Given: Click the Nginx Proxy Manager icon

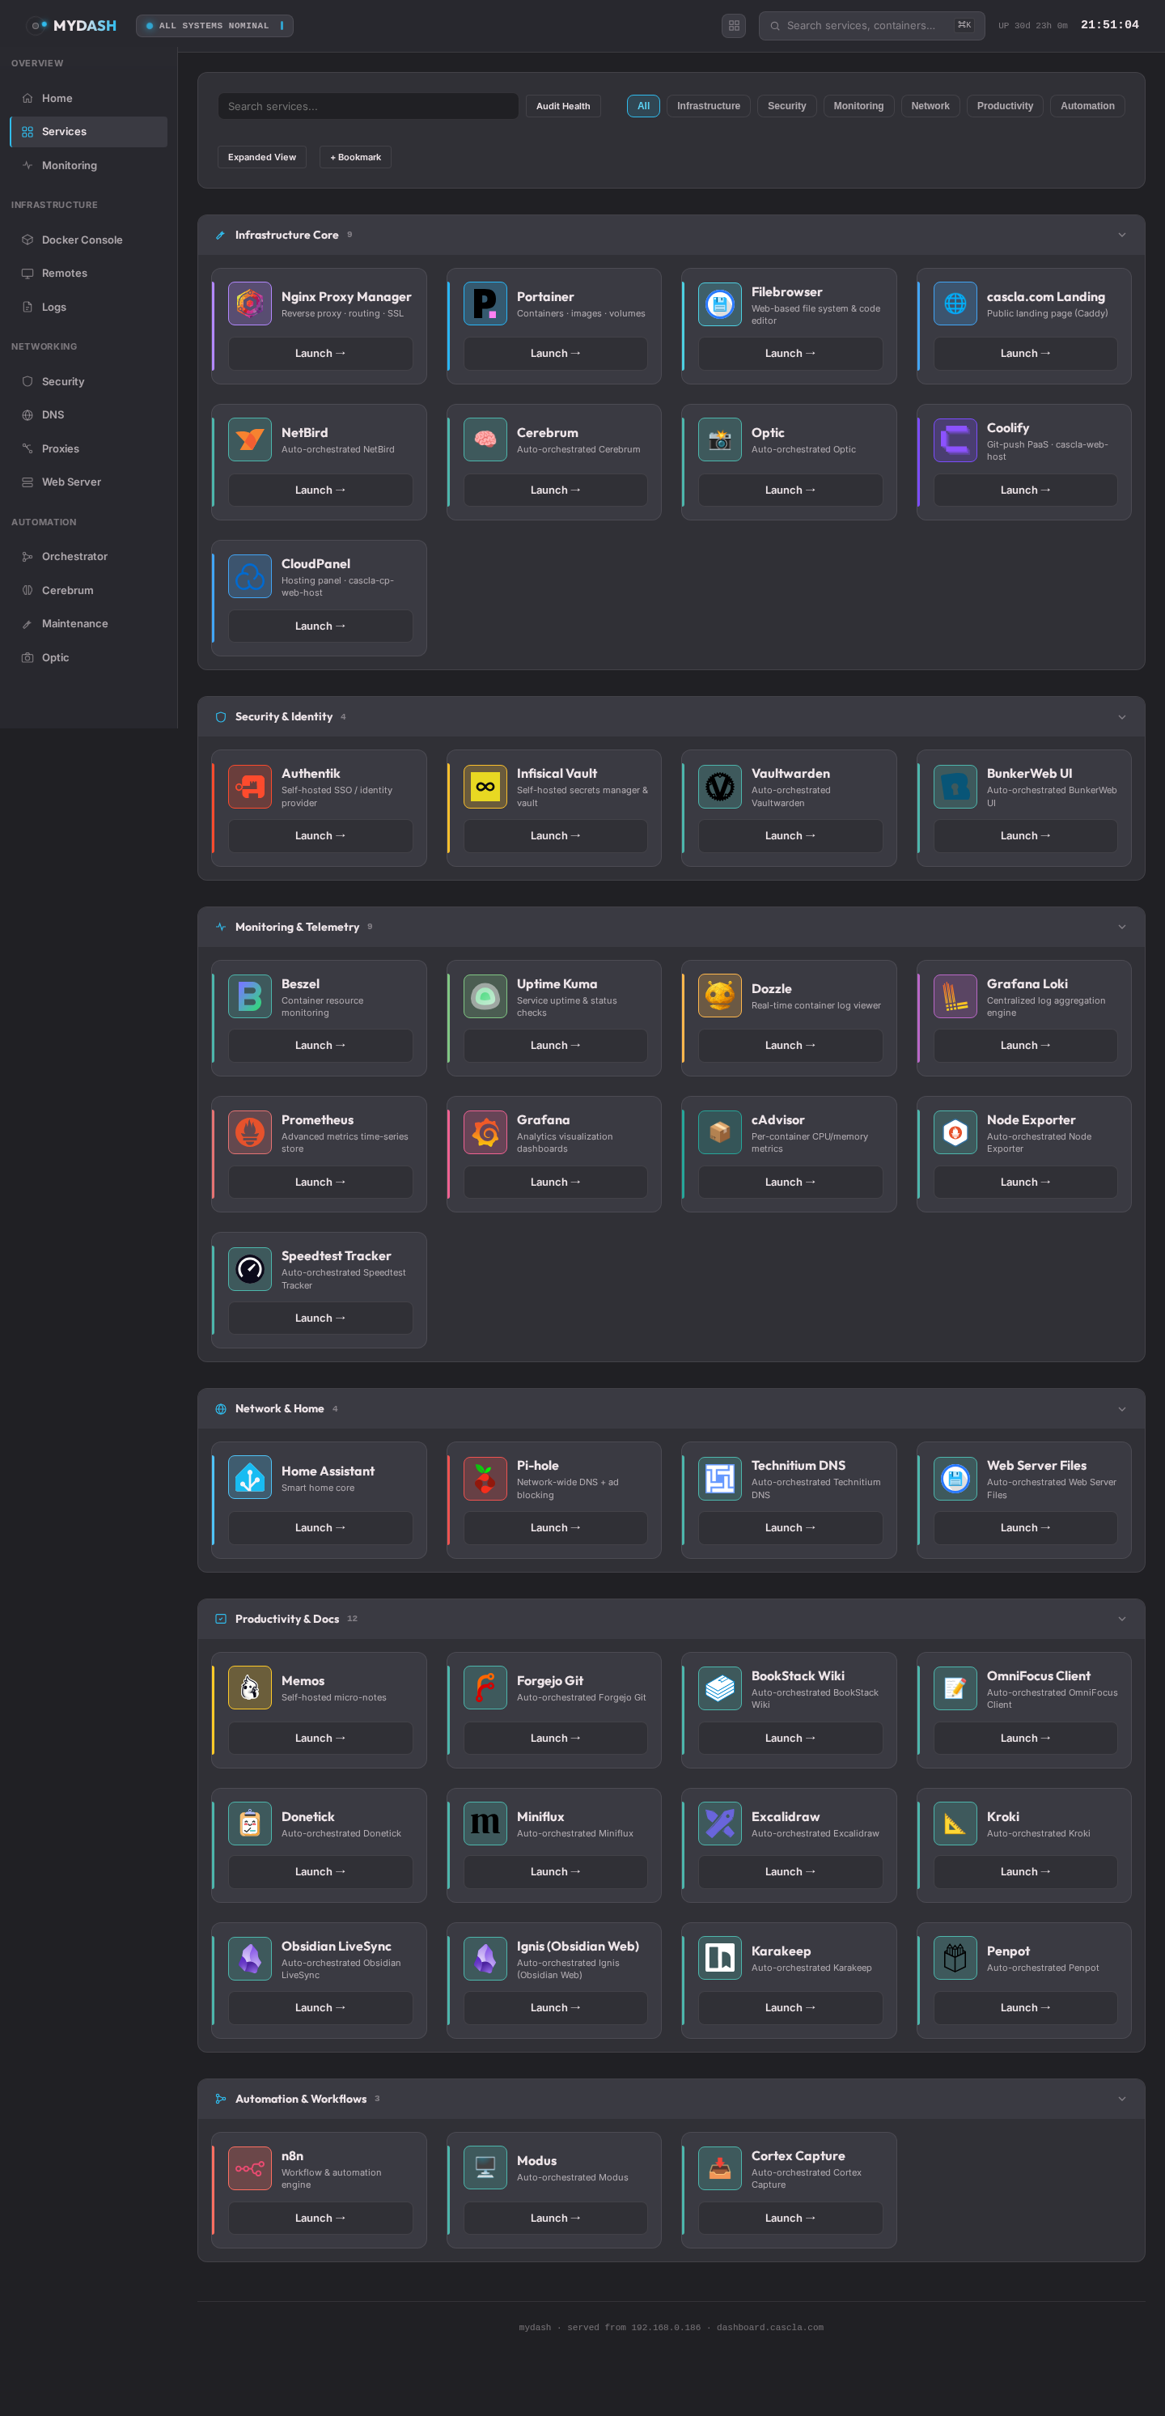Looking at the screenshot, I should (249, 304).
